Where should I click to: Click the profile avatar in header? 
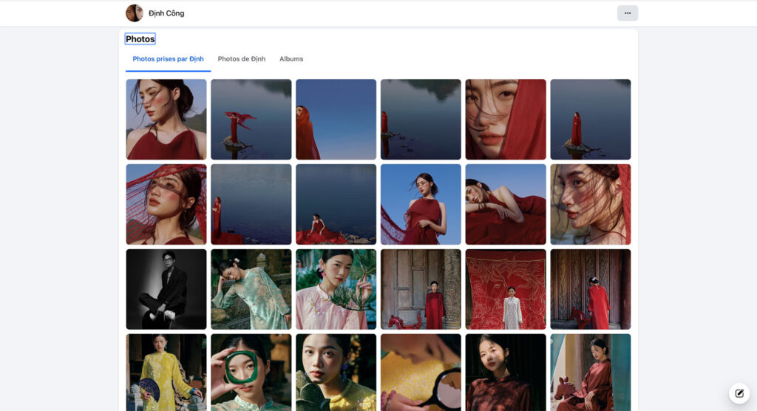[x=134, y=13]
